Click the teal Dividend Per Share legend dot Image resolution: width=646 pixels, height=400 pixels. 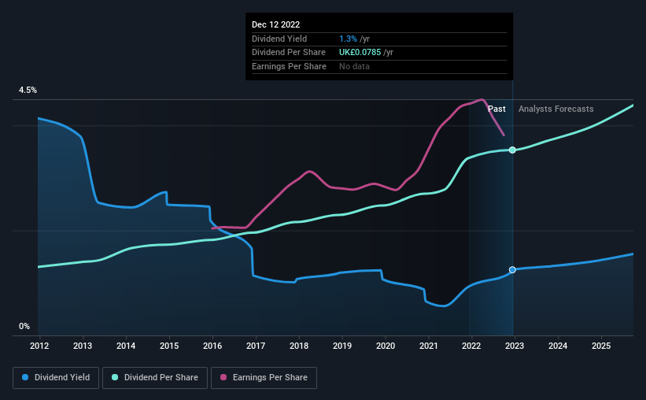point(115,377)
